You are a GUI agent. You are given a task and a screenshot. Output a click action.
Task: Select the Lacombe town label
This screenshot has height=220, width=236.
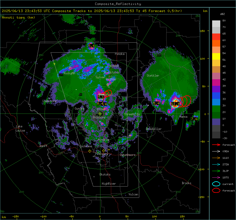(113, 66)
